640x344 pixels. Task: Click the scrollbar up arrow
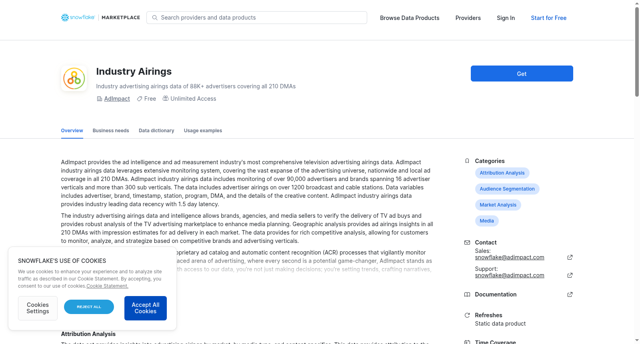(x=637, y=3)
